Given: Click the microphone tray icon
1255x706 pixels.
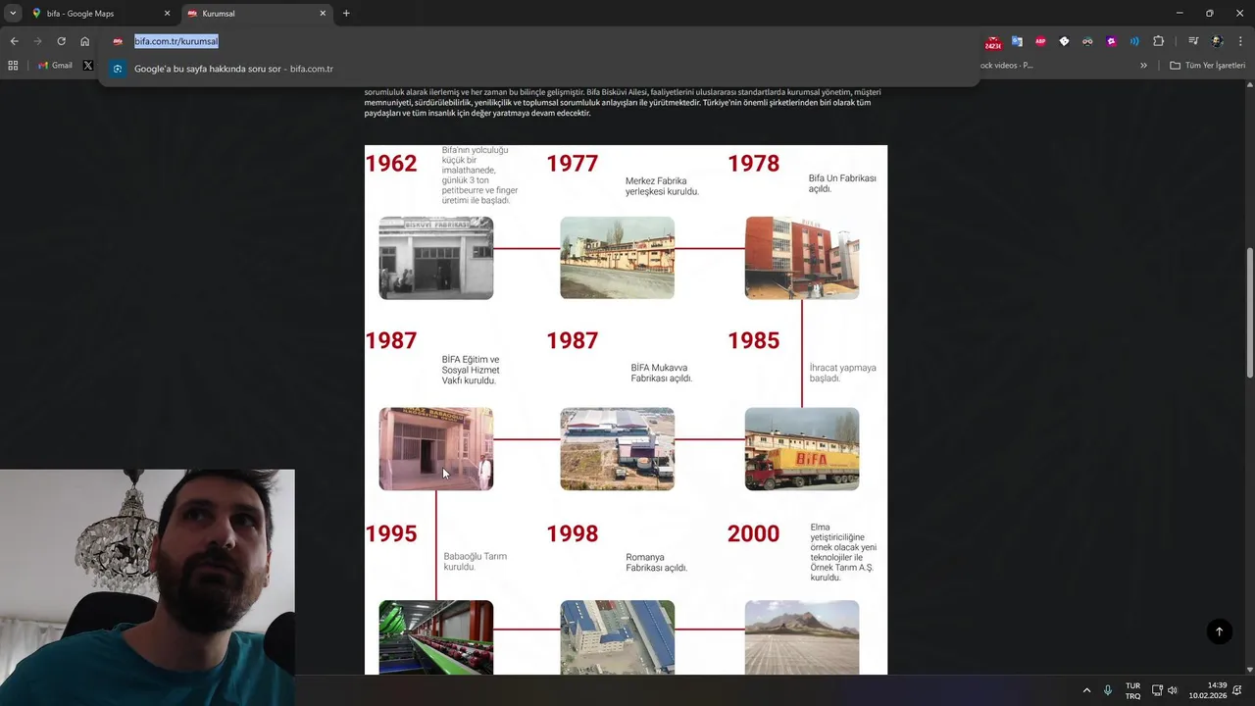Looking at the screenshot, I should 1108,690.
